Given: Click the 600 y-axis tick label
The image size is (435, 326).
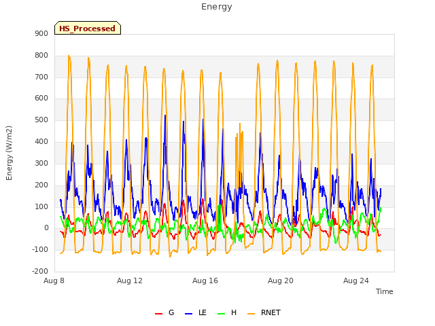Looking at the screenshot, I should pyautogui.click(x=41, y=98).
